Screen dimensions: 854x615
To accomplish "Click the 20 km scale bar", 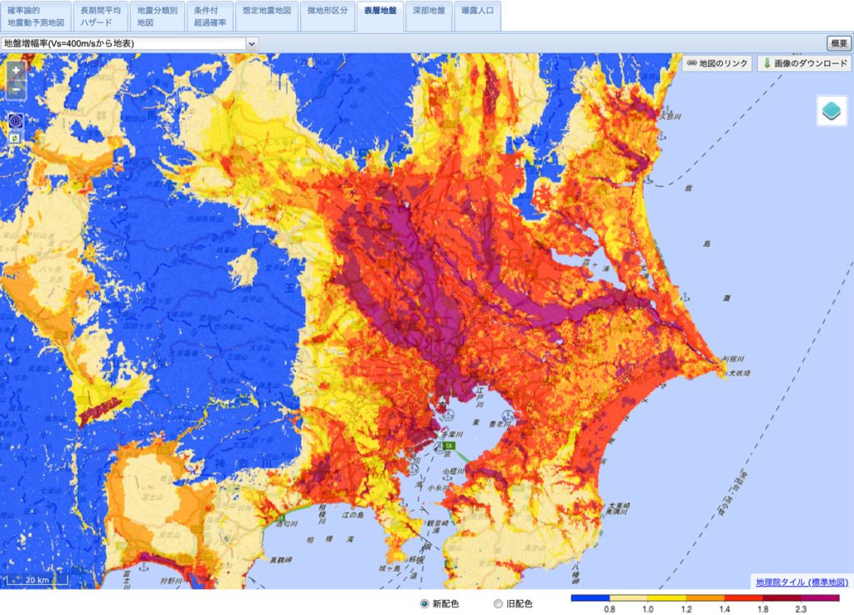I will pyautogui.click(x=36, y=579).
